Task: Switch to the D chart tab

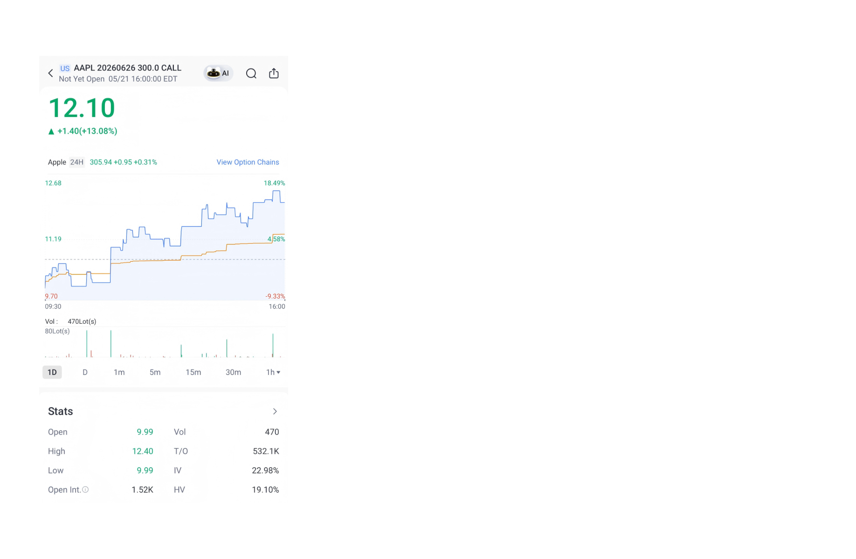Action: [x=85, y=372]
